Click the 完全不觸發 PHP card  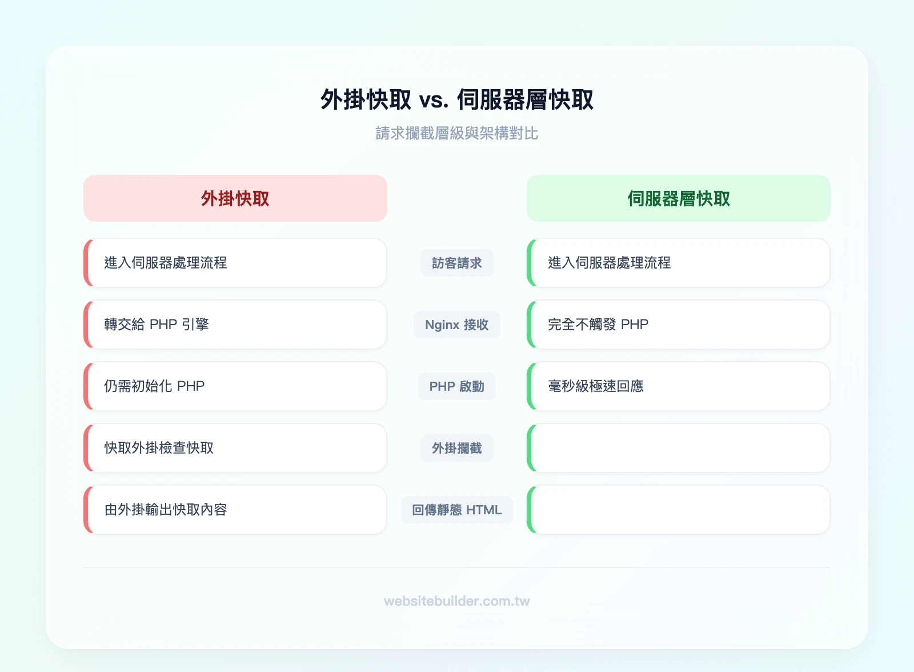(679, 325)
